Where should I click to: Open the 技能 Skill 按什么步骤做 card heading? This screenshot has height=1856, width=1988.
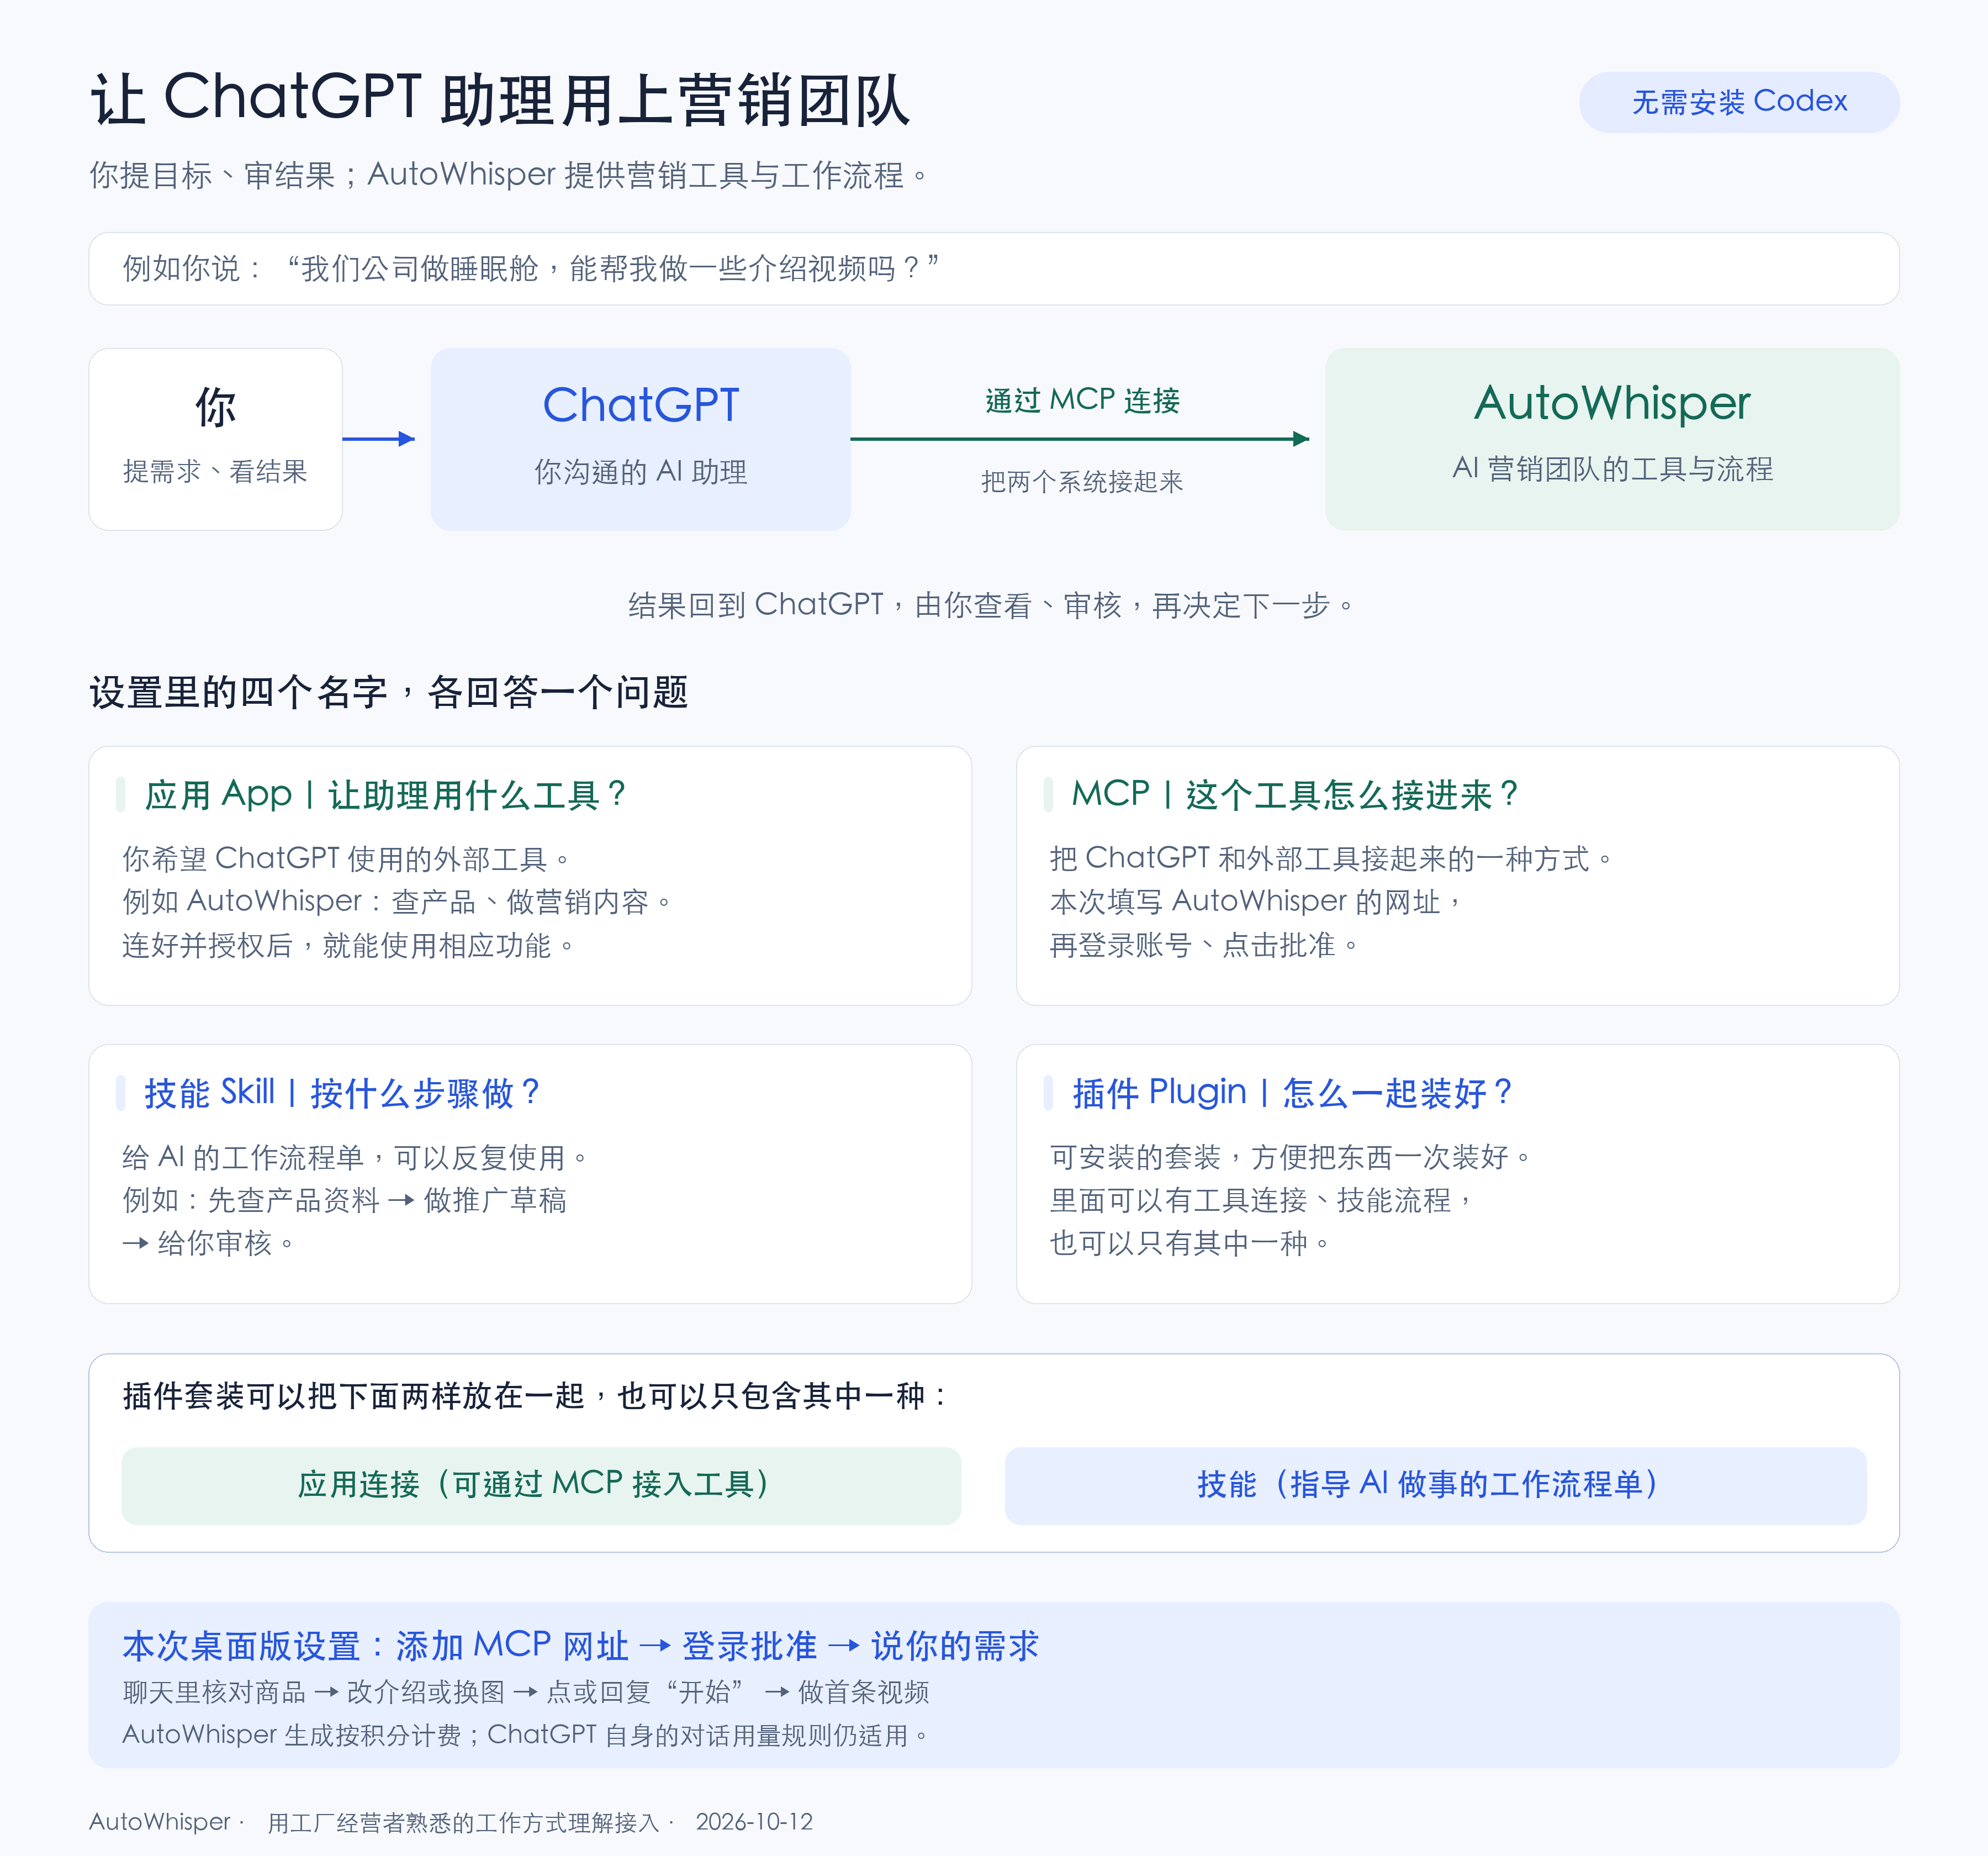point(342,1093)
